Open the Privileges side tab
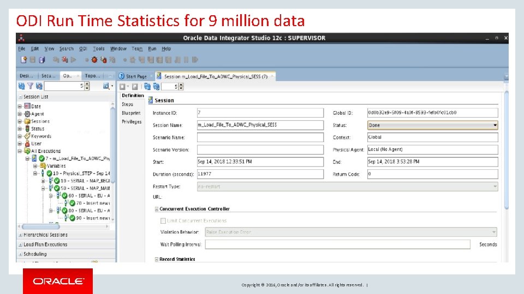Screen dimensions: 524x294 pos(132,121)
